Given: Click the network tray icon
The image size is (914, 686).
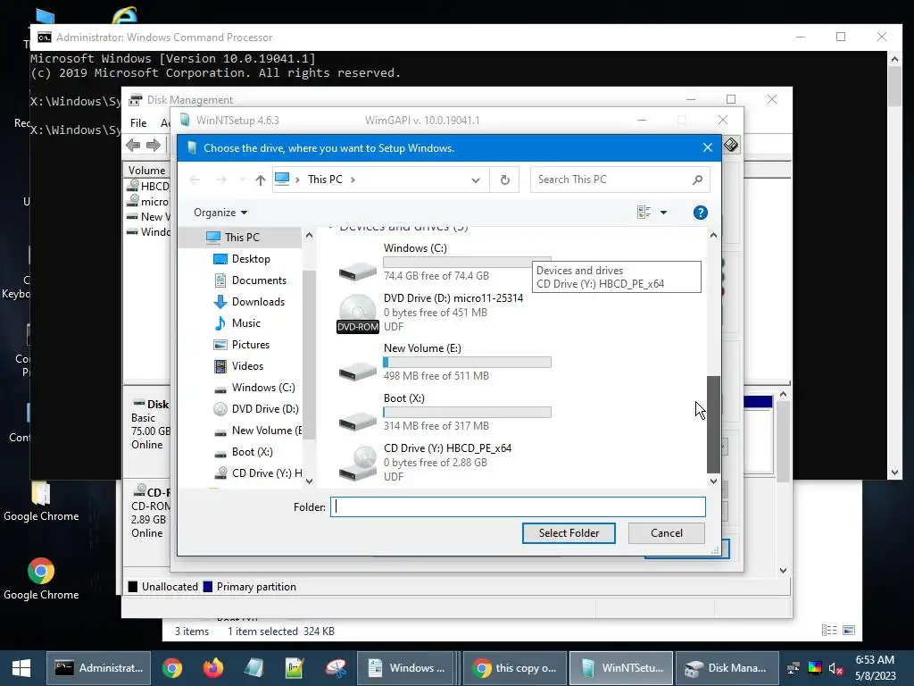Looking at the screenshot, I should [x=793, y=668].
